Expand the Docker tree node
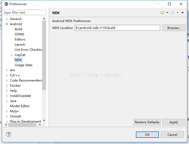Viewport: 189px width, 144px height. point(7,86)
